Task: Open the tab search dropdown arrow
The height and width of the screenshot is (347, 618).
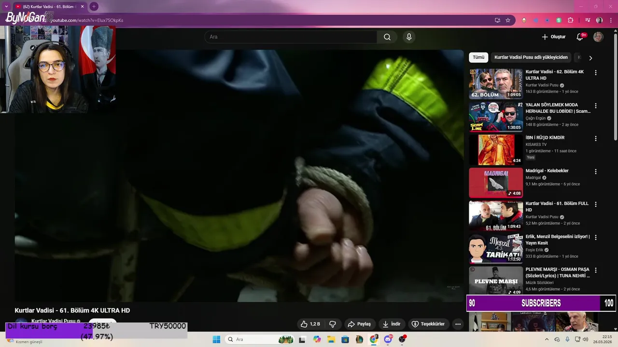Action: [x=6, y=6]
